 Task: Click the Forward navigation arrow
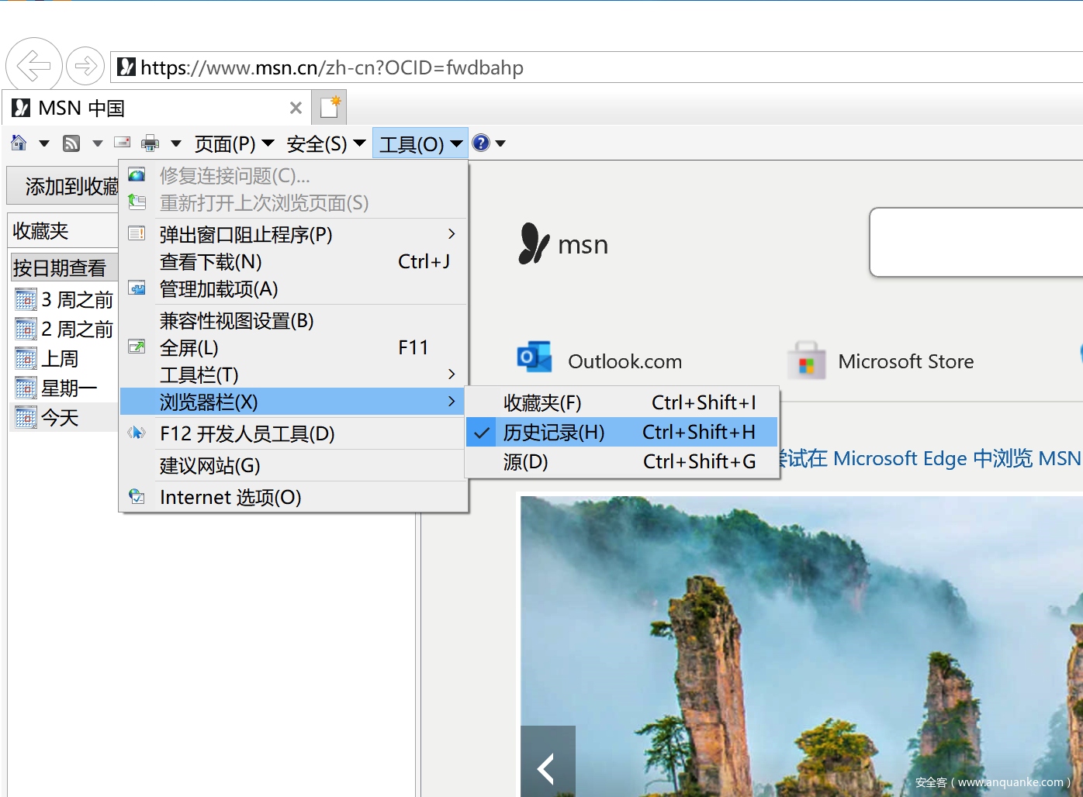pos(85,66)
